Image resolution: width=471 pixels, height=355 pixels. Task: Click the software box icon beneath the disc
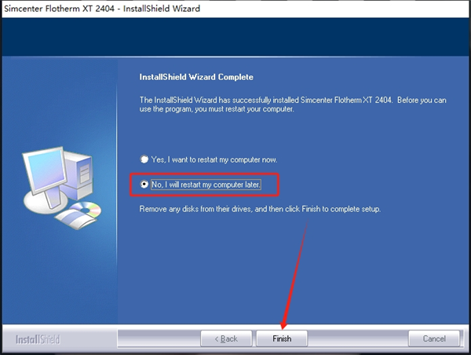pyautogui.click(x=75, y=219)
